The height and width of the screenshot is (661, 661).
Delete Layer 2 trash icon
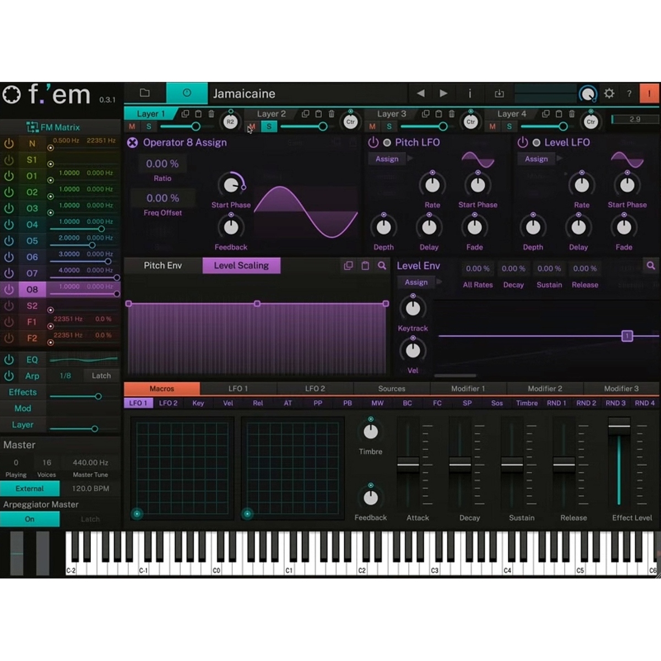pos(332,114)
